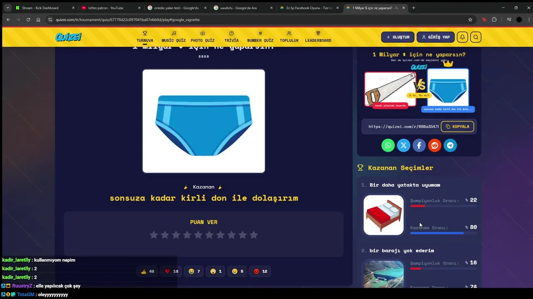Click the thumbs-up reaction with 40
This screenshot has height=299, width=533.
click(x=147, y=271)
